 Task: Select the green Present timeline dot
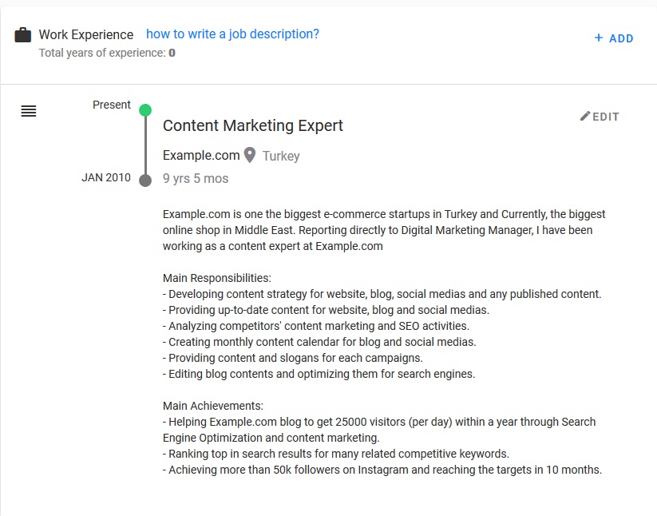(x=145, y=110)
